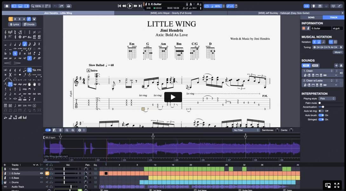
Task: Open the screen layout mode dropdown
Action: 48,6
